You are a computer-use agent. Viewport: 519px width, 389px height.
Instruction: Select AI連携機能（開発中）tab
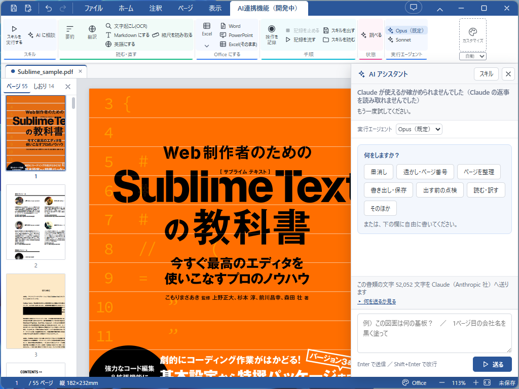click(269, 8)
